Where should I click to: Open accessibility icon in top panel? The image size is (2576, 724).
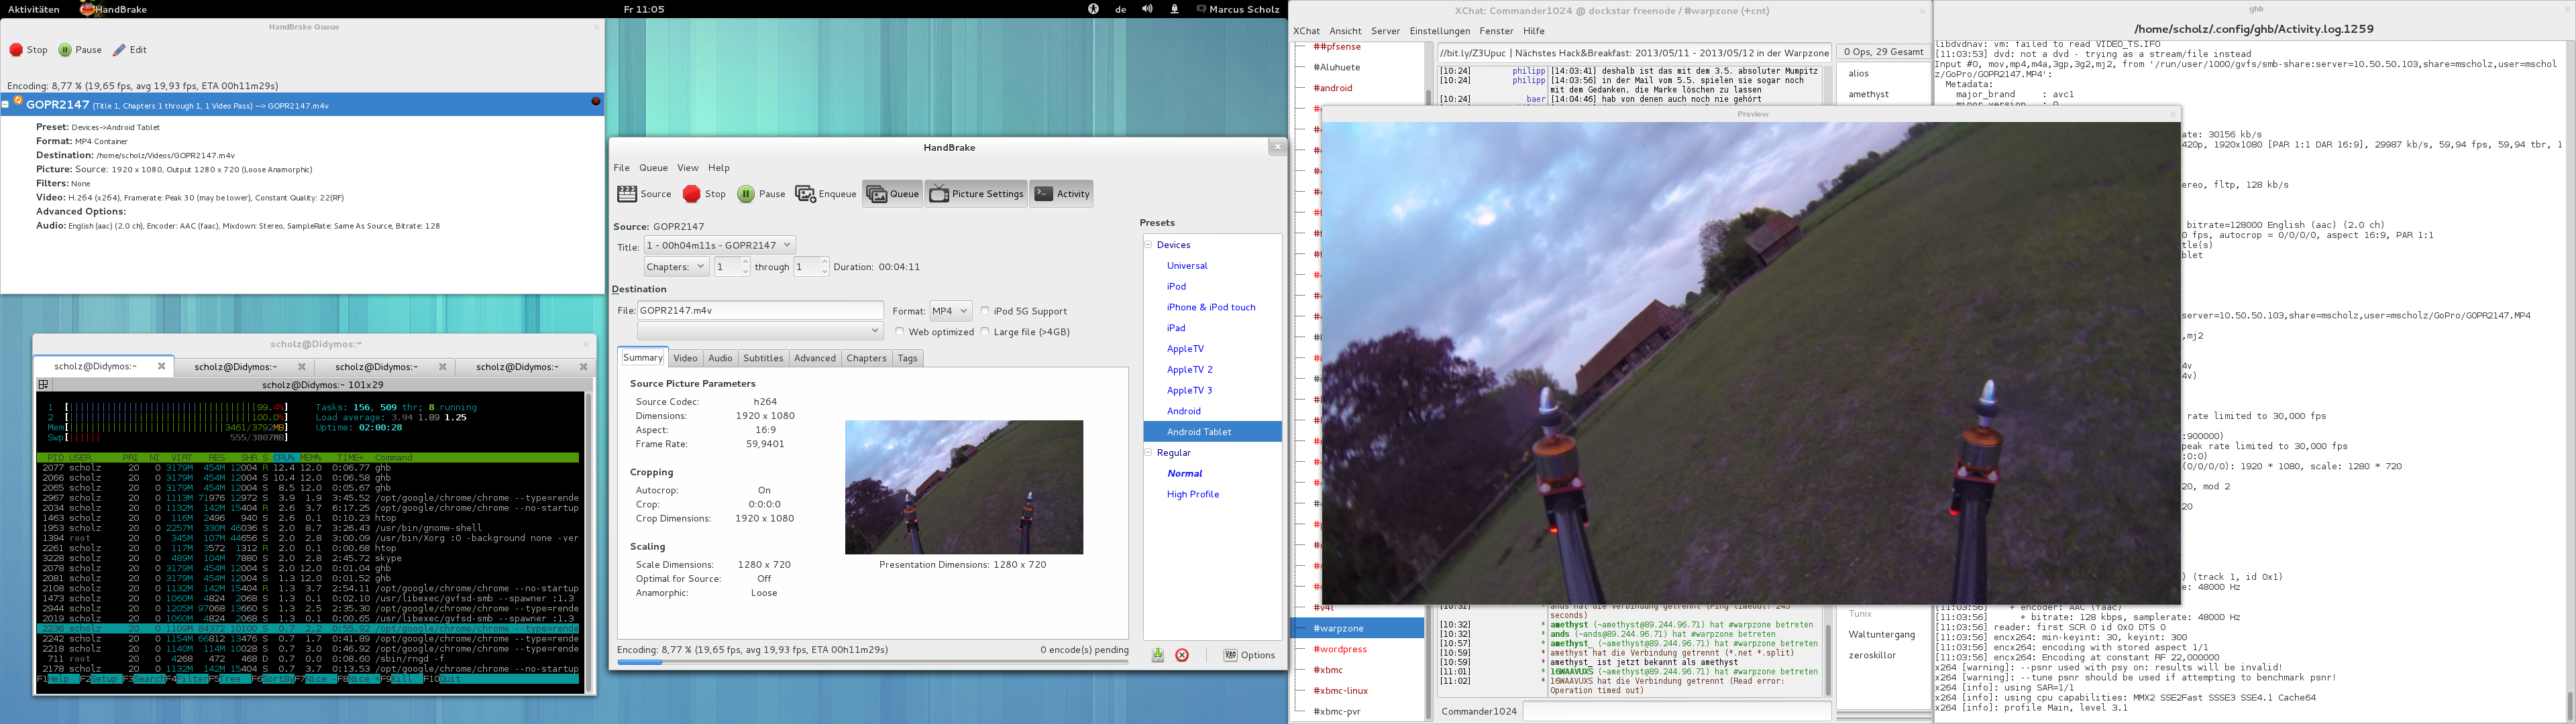(x=1093, y=9)
